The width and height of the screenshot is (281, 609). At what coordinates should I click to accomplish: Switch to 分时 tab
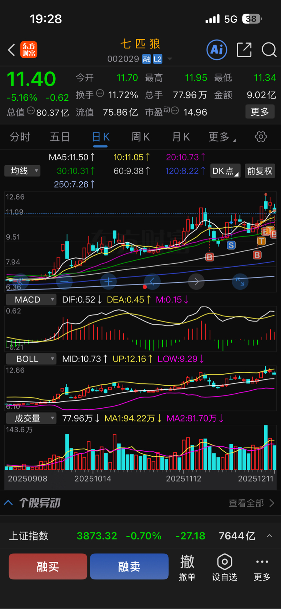[x=20, y=137]
